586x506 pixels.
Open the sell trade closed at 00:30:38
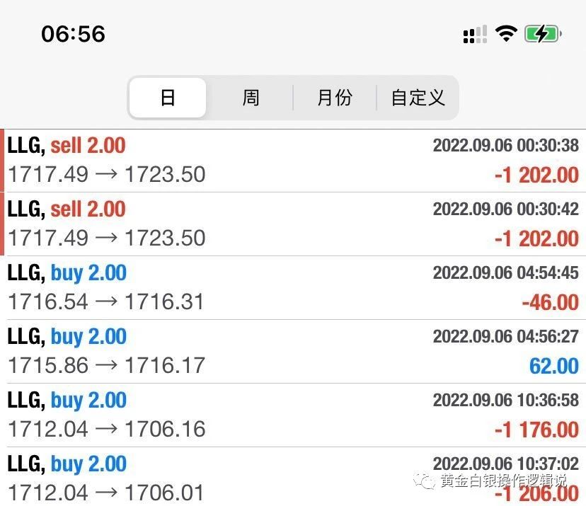coord(293,161)
